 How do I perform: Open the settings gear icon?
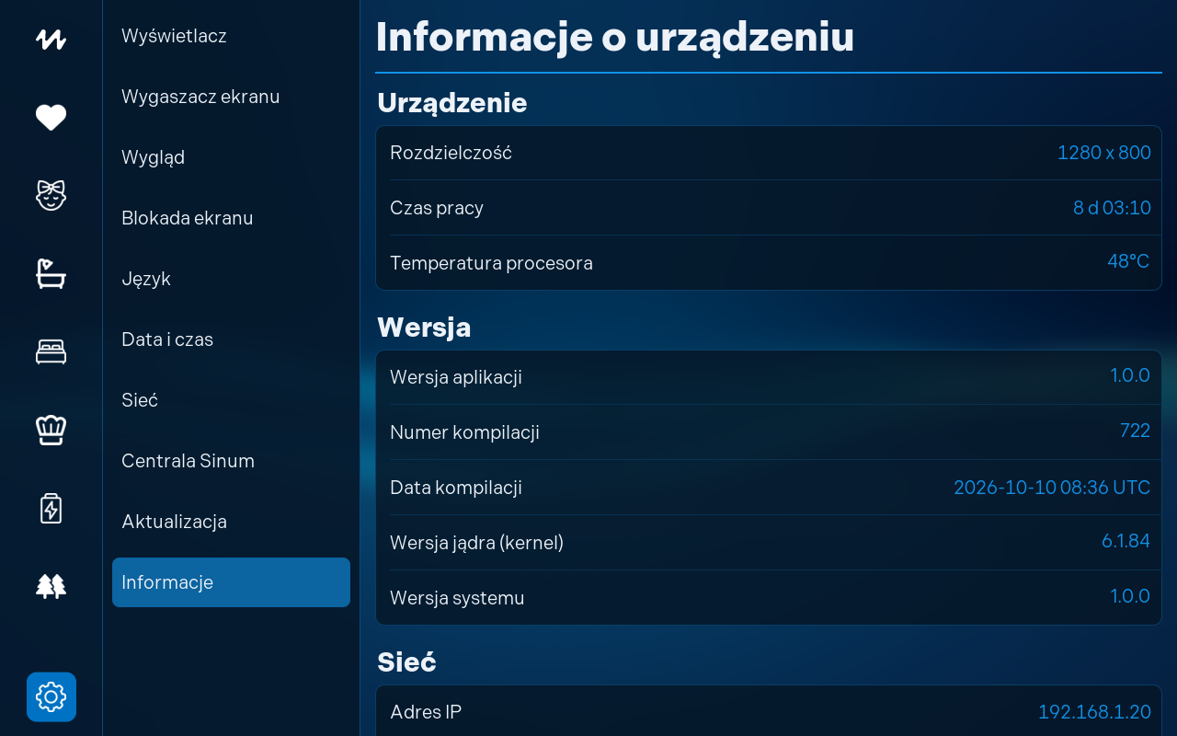point(51,697)
